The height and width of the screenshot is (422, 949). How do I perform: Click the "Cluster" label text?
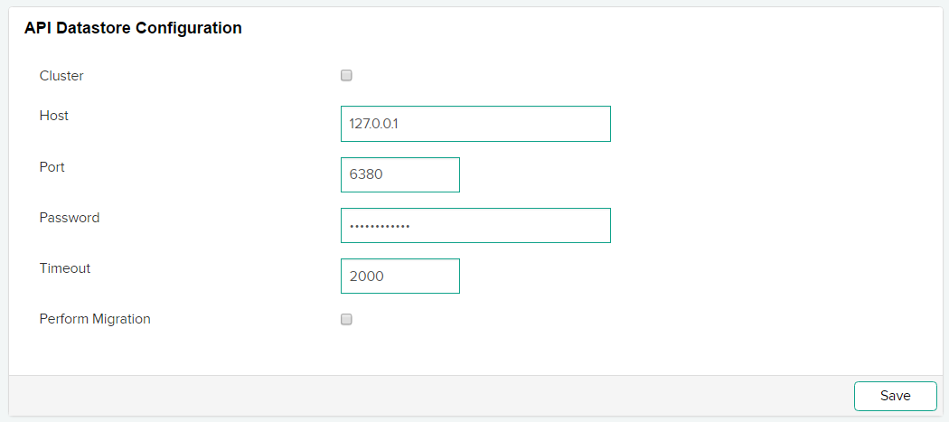61,76
